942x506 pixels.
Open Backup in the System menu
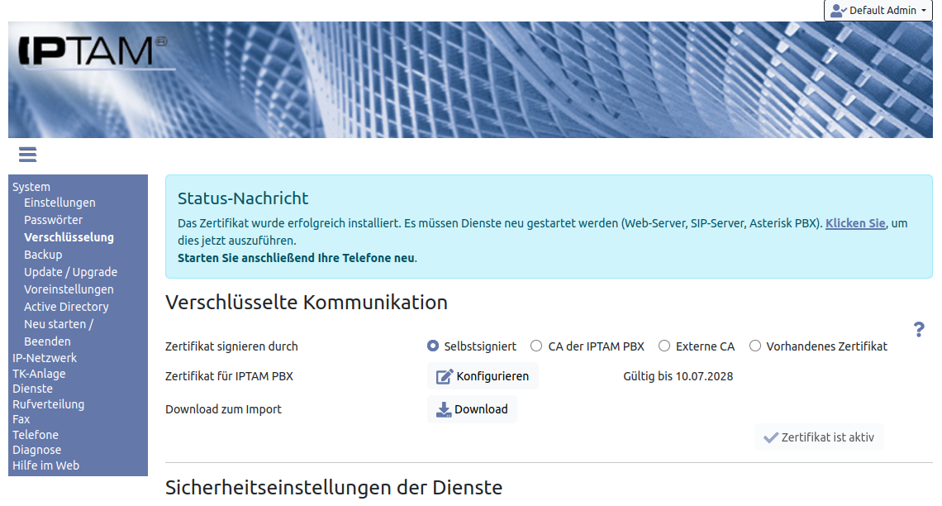pos(43,255)
